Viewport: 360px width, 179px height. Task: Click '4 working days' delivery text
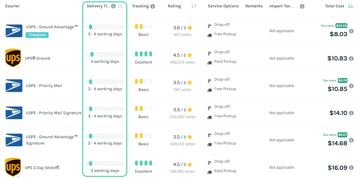pyautogui.click(x=105, y=61)
